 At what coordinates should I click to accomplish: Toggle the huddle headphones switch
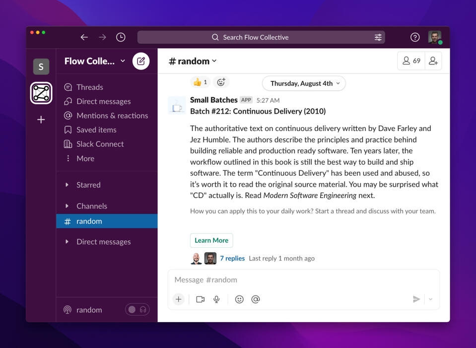137,309
